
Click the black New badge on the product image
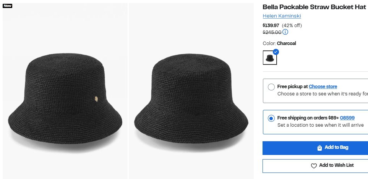tap(8, 6)
